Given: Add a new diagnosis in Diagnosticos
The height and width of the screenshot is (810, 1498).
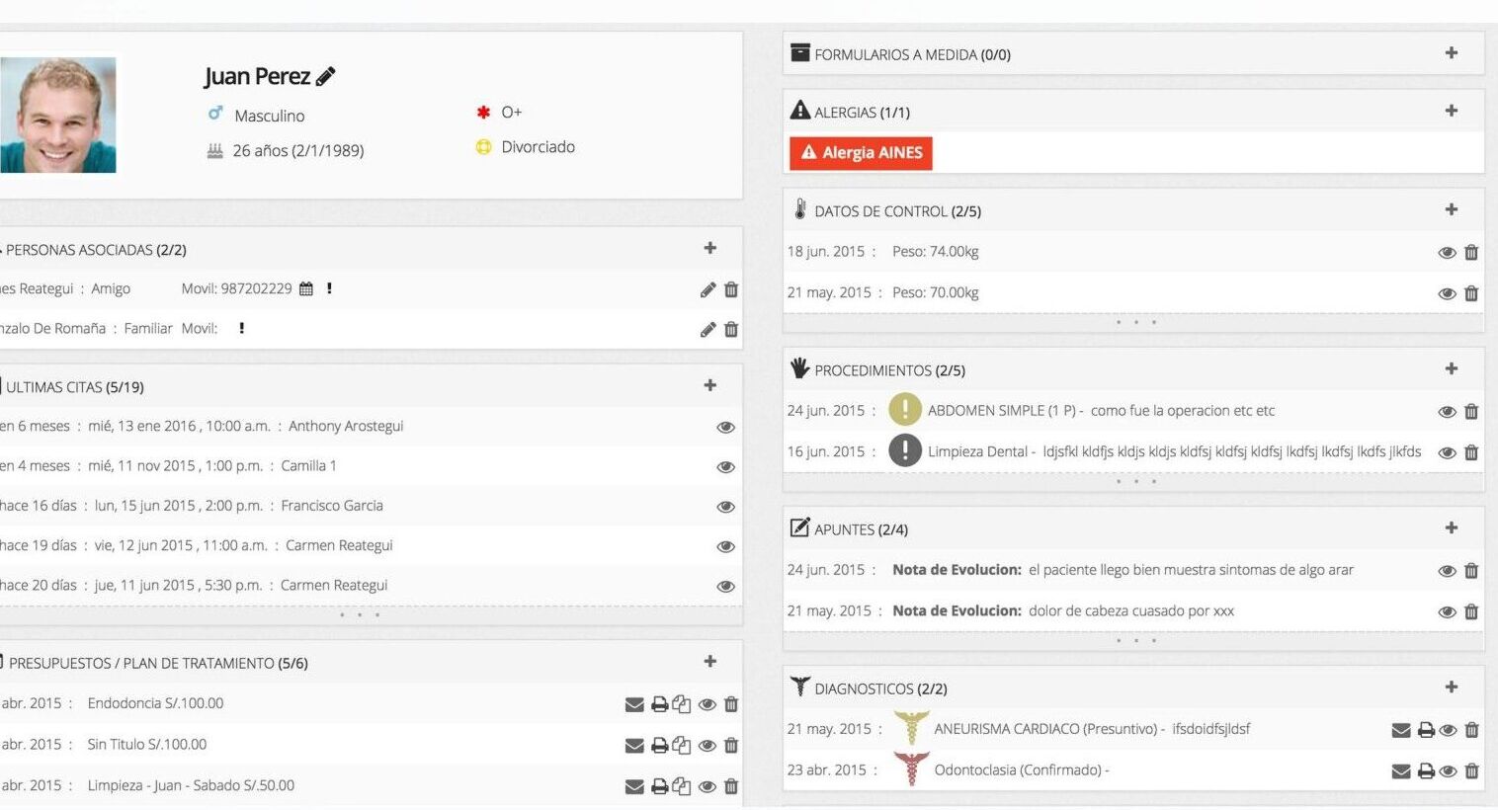Looking at the screenshot, I should [x=1452, y=687].
